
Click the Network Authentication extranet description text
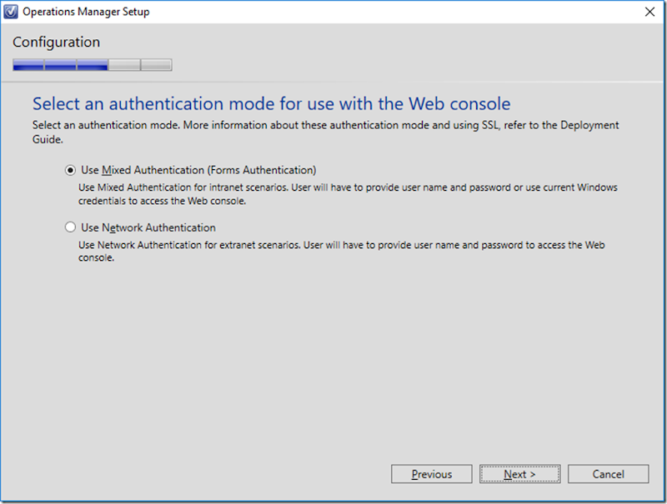pyautogui.click(x=341, y=251)
